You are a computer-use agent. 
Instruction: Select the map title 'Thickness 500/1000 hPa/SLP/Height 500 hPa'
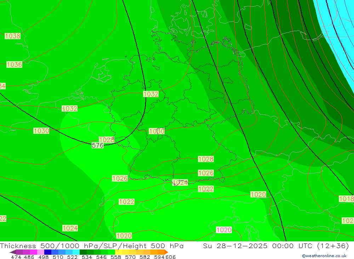click(x=92, y=246)
